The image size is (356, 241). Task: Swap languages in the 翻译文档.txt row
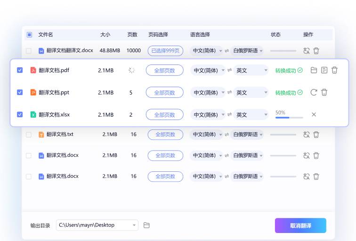[x=227, y=135]
